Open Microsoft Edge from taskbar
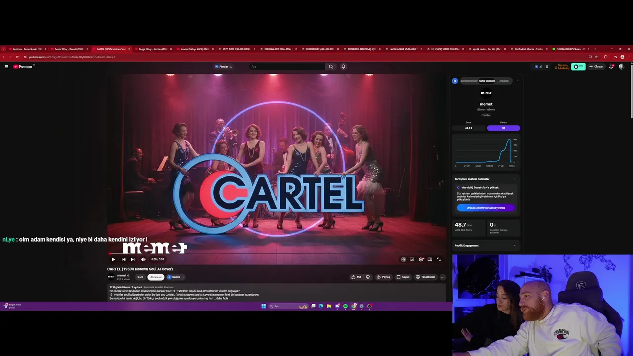 [x=321, y=306]
